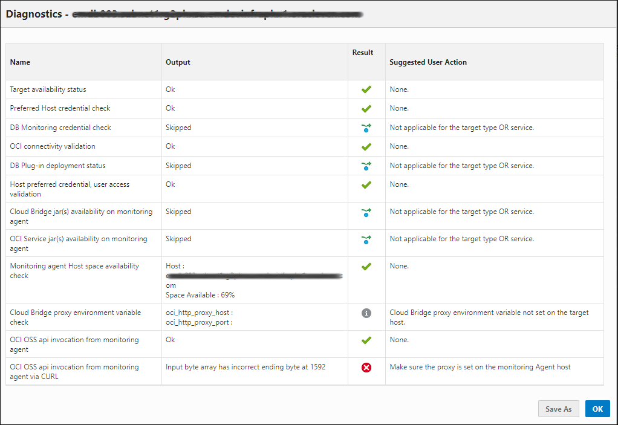Viewport: 618px width, 425px height.
Task: Click green checkmark for Host space availability check
Action: 366,267
